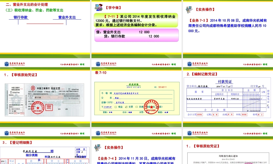Click the 记账 checkmark on the payment voucher
This screenshot has width=273, height=164.
[x=262, y=98]
